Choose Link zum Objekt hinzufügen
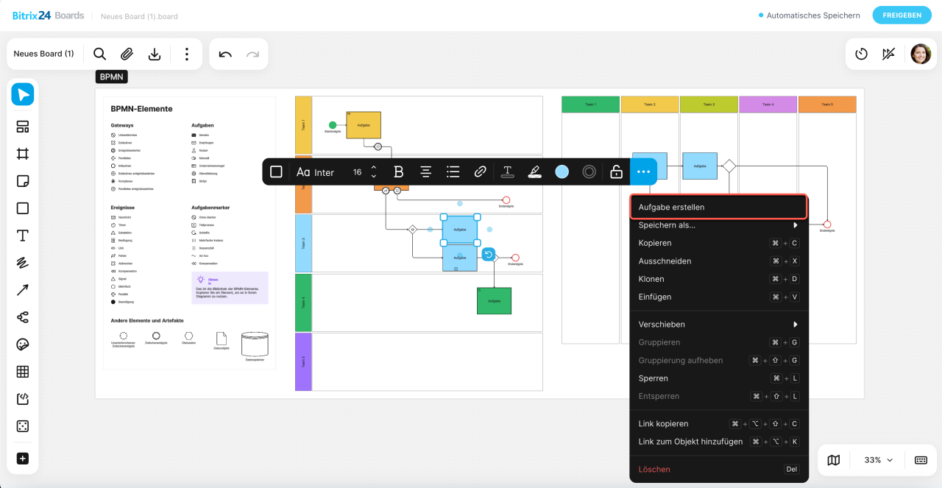The height and width of the screenshot is (488, 942). click(719, 442)
